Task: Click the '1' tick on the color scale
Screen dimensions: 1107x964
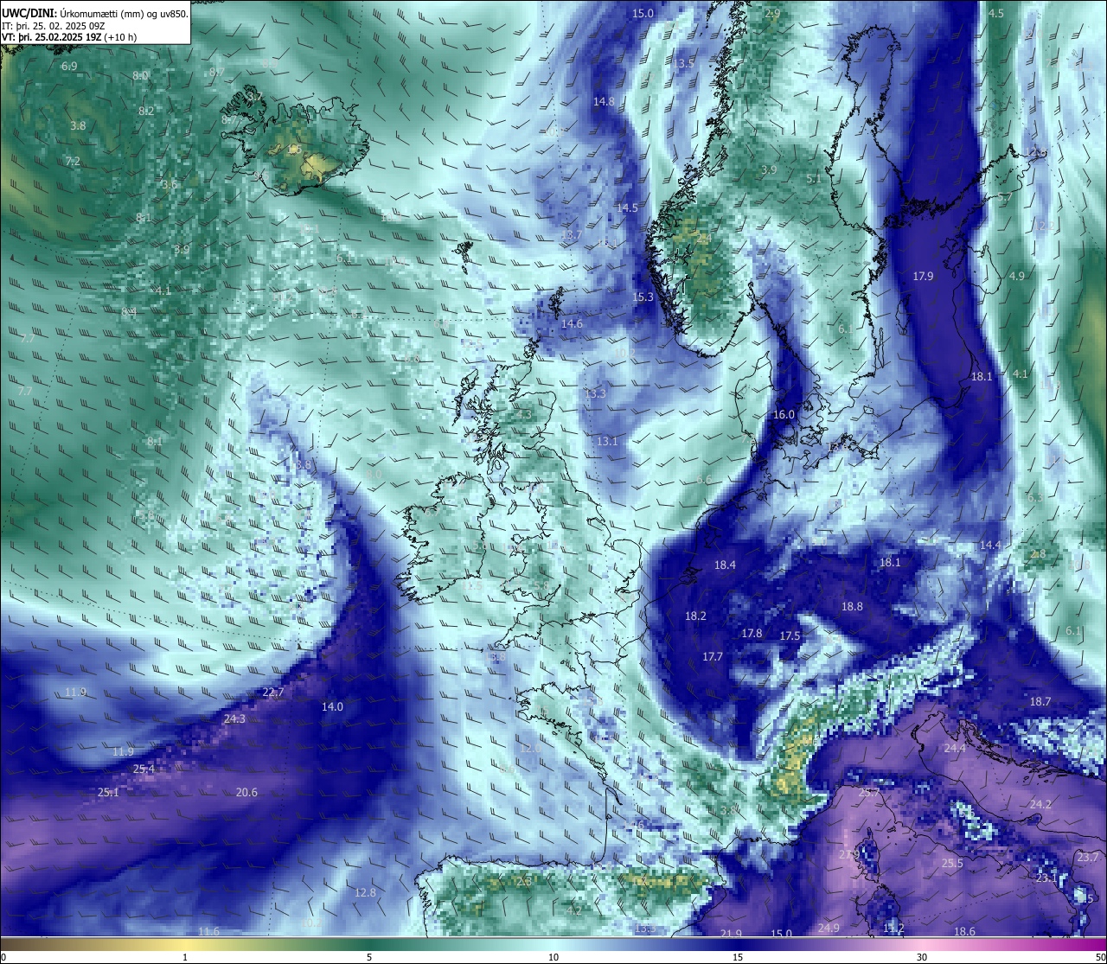Action: tap(185, 957)
